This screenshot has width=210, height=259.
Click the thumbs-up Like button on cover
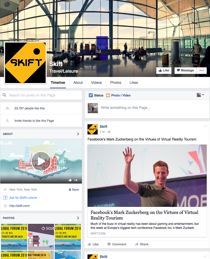164,71
